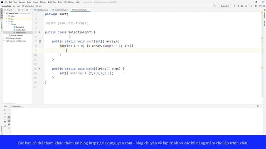Screen dimensions: 266x149
Task: Open the Refactor menu
Action: [43, 2]
